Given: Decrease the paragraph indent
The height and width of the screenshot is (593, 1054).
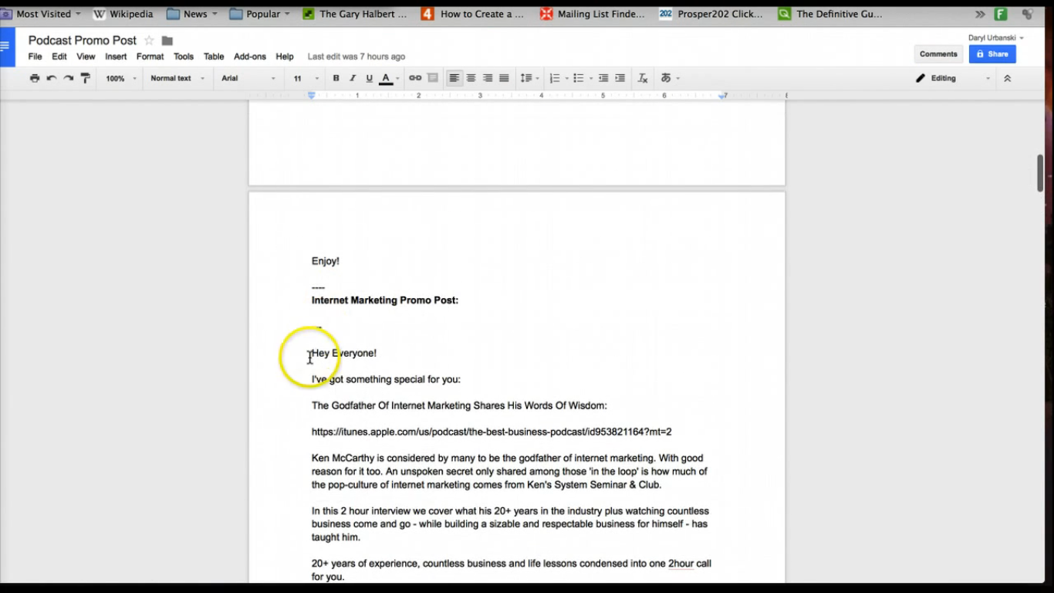Looking at the screenshot, I should pos(603,78).
